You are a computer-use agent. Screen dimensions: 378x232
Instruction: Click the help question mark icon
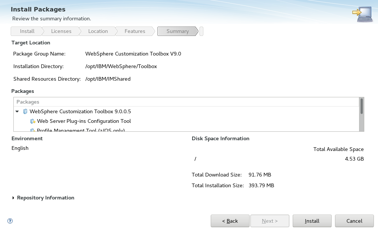tap(10, 221)
